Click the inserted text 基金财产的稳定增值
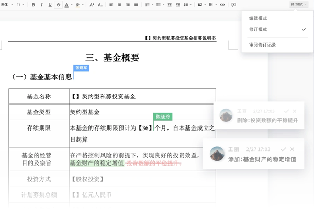314x209 pixels. 96,163
